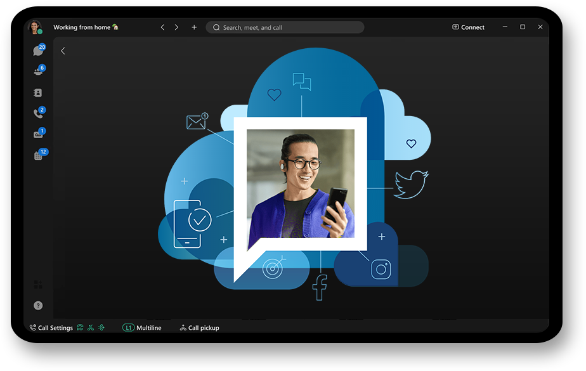This screenshot has width=586, height=371.
Task: Click the second green call status icon
Action: pyautogui.click(x=91, y=328)
